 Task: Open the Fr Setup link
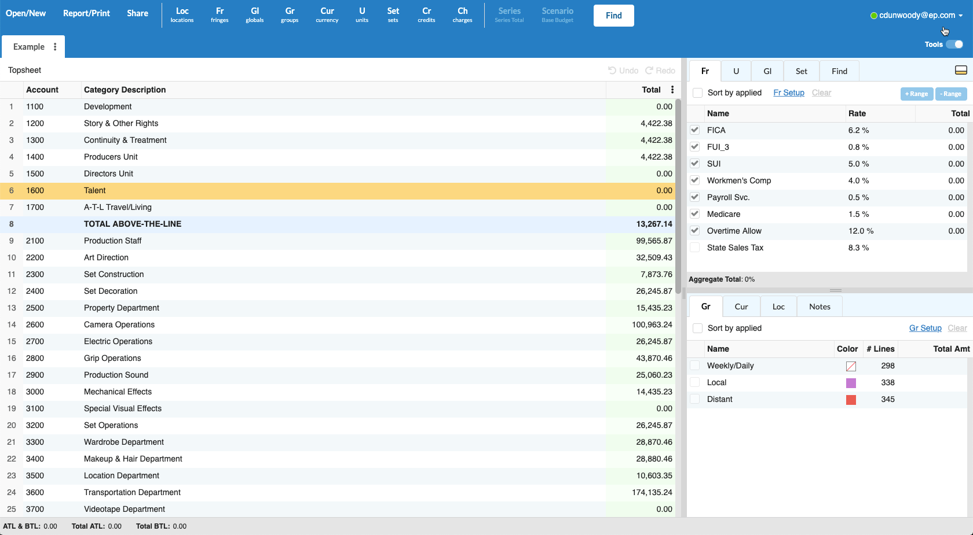click(x=789, y=93)
